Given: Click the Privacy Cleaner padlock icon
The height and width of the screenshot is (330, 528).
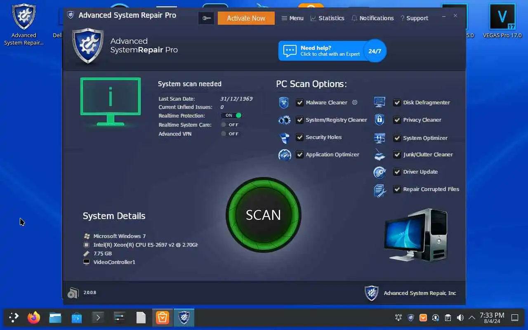Looking at the screenshot, I should pyautogui.click(x=379, y=120).
